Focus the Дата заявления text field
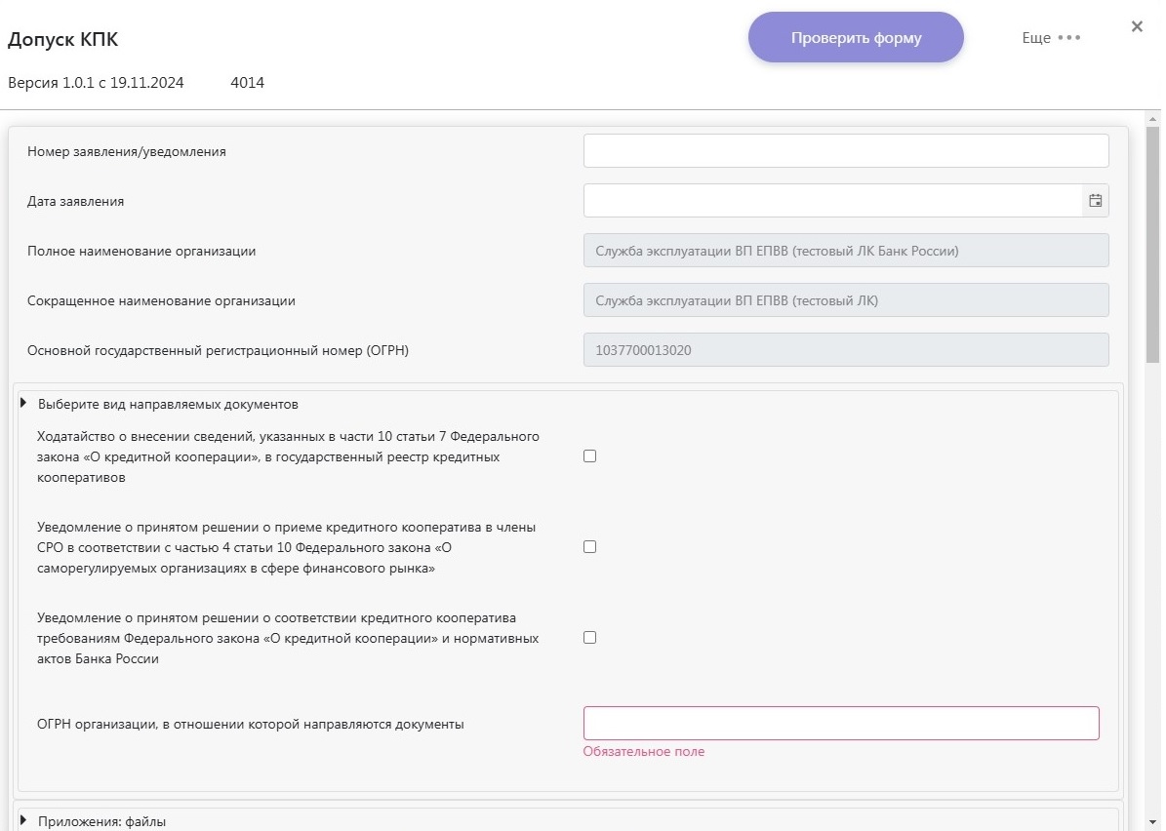 pos(832,201)
